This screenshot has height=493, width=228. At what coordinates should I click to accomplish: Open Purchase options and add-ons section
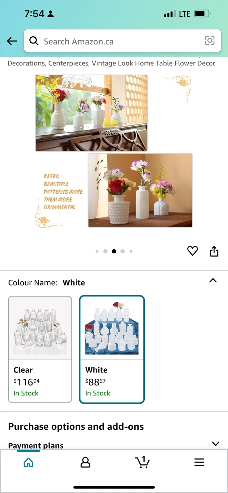point(76,427)
